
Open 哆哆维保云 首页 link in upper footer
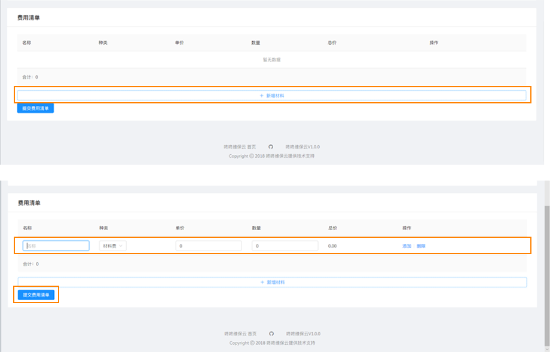click(x=240, y=146)
